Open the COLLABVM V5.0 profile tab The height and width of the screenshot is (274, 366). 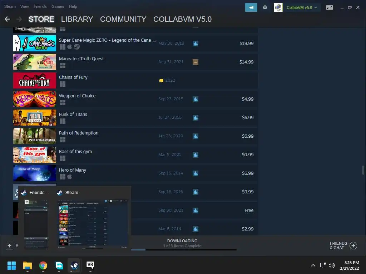(182, 19)
